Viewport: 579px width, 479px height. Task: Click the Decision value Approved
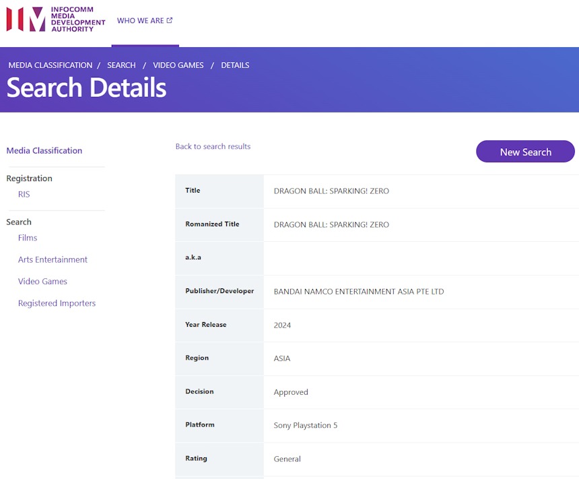[x=291, y=392]
